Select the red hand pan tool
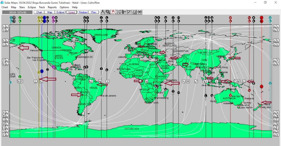Screen dimensions: 281x146 [x=113, y=12]
